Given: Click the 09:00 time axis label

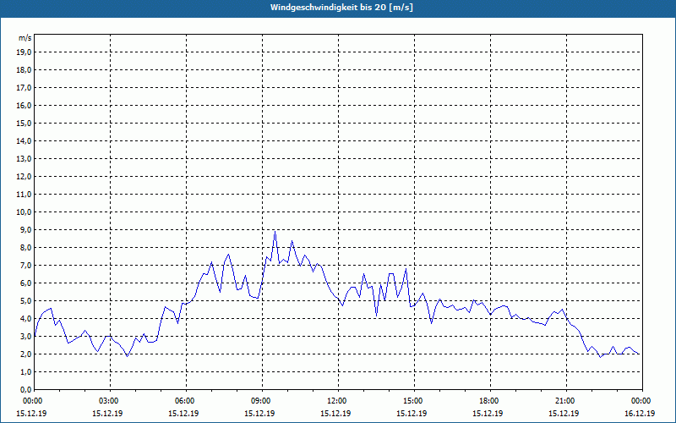Looking at the screenshot, I should (262, 401).
